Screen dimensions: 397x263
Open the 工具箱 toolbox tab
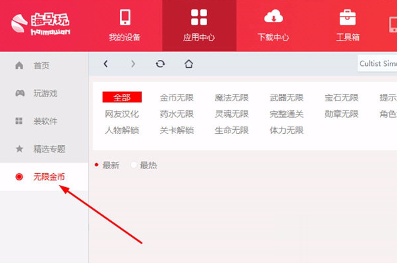click(348, 25)
